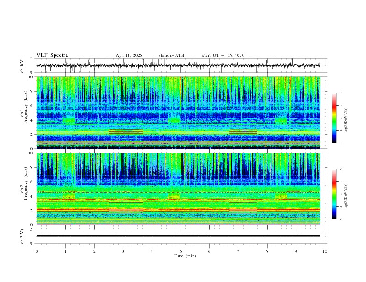This screenshot has height=282, width=366.
Task: Click the ch.1 voltage waveform trace
Action: pos(178,65)
